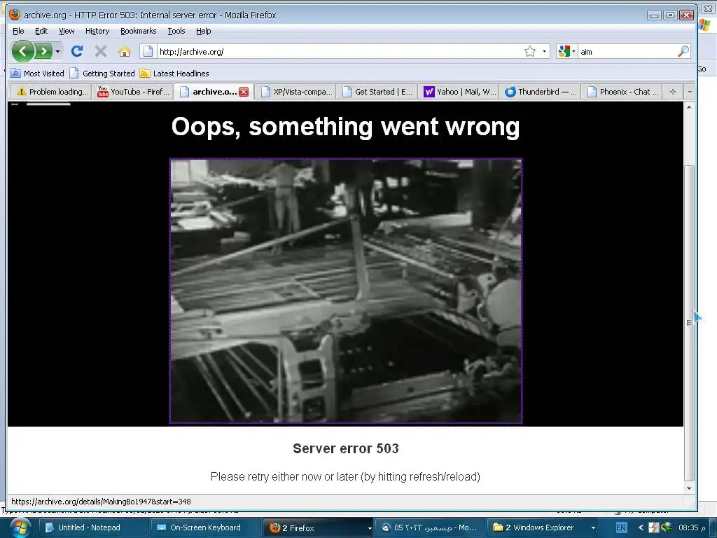Click the taskbar clock showing 08:35
Viewport: 717px width, 538px height.
click(x=691, y=527)
